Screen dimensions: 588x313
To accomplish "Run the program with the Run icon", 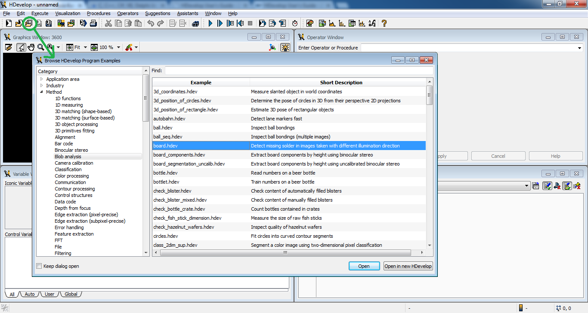I will coord(210,23).
